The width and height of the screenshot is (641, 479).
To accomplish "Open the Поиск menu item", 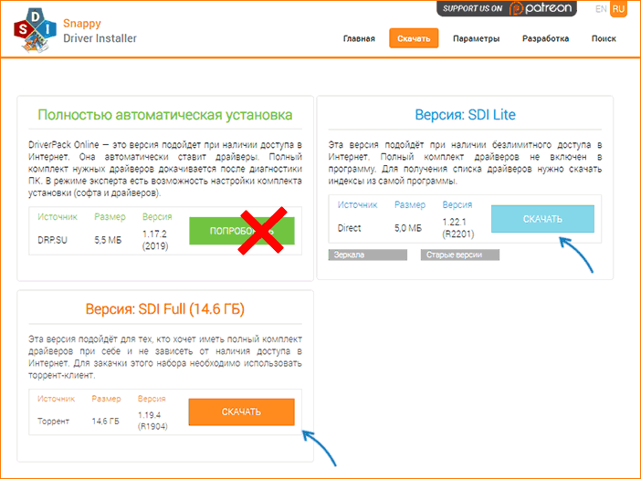I will point(604,38).
